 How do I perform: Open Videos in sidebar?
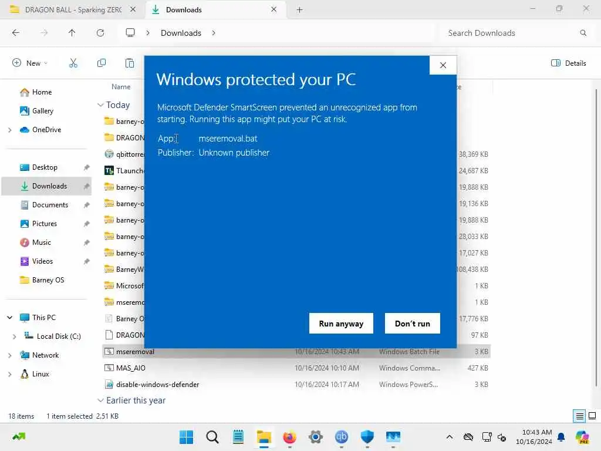(42, 261)
